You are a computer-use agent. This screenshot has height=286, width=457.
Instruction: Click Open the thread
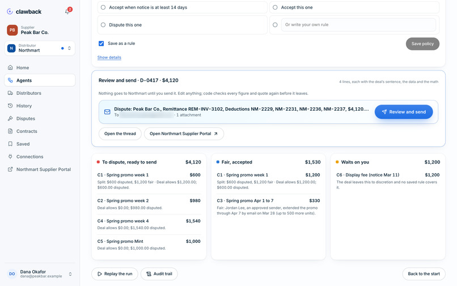[120, 134]
